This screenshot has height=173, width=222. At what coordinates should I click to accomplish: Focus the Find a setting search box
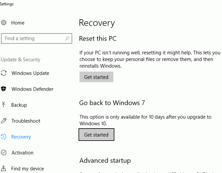click(36, 38)
